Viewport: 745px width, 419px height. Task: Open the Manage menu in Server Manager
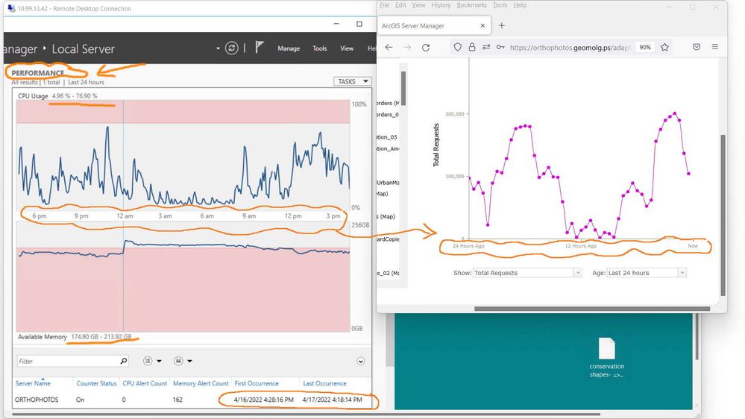(289, 48)
